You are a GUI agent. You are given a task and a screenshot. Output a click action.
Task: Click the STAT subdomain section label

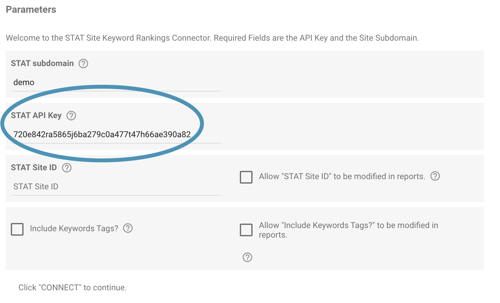(42, 63)
